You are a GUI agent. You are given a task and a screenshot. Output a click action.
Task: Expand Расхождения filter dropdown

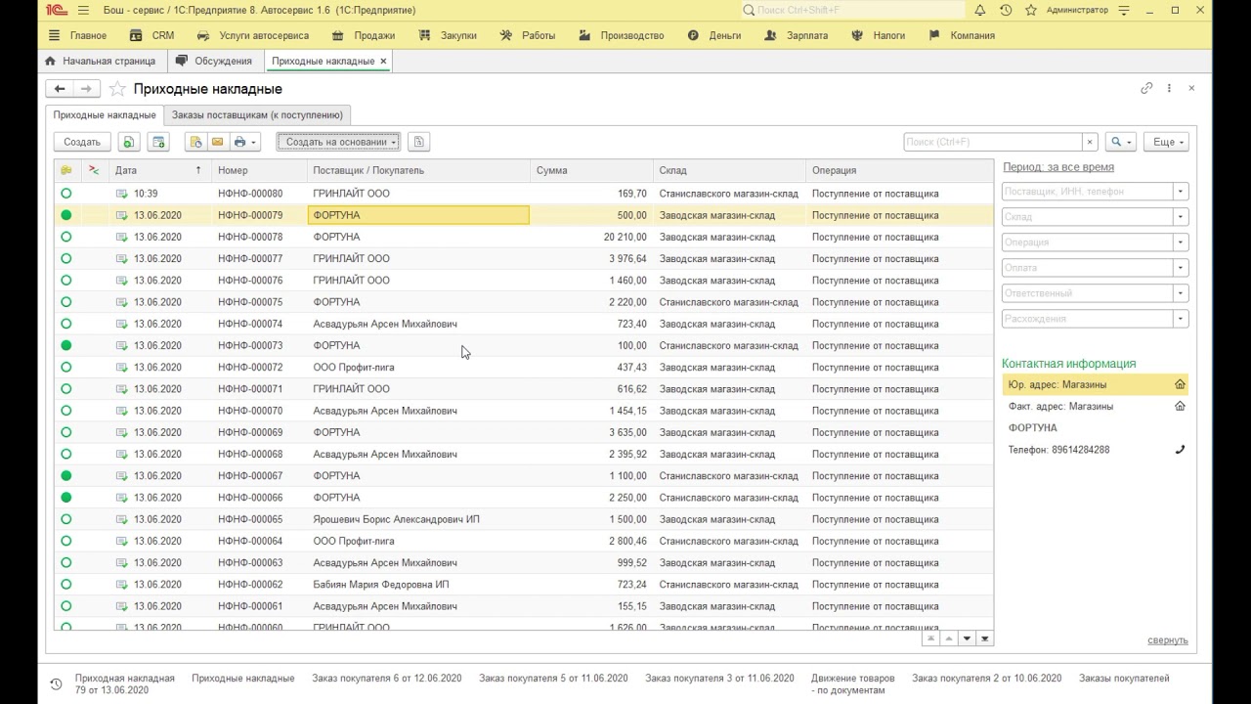click(x=1181, y=319)
